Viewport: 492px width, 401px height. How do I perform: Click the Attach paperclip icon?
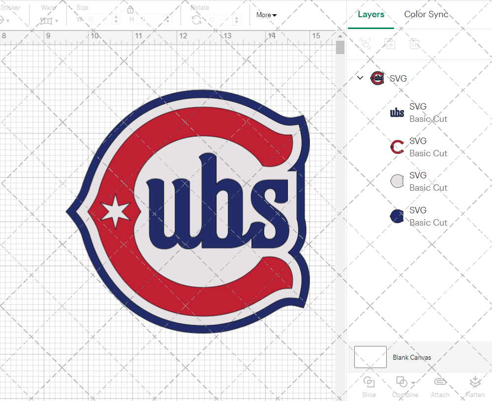point(440,382)
